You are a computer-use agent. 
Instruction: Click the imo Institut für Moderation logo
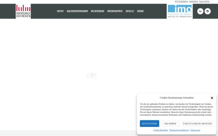coord(179,11)
